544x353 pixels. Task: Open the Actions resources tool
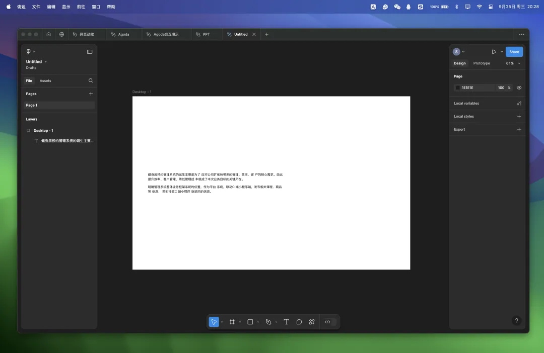[x=312, y=322]
